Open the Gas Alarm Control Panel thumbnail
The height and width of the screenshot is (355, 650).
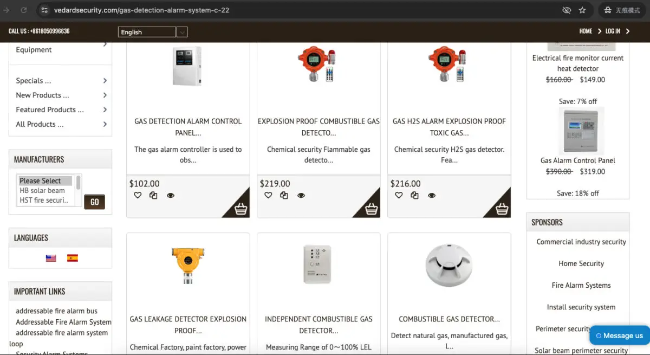pos(581,132)
